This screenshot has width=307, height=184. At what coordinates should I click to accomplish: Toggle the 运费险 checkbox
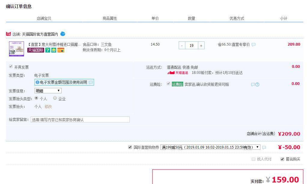(x=169, y=83)
